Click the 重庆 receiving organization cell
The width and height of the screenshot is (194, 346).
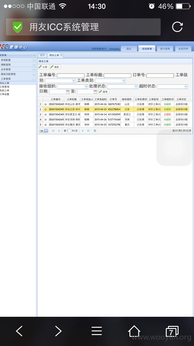coord(127,125)
